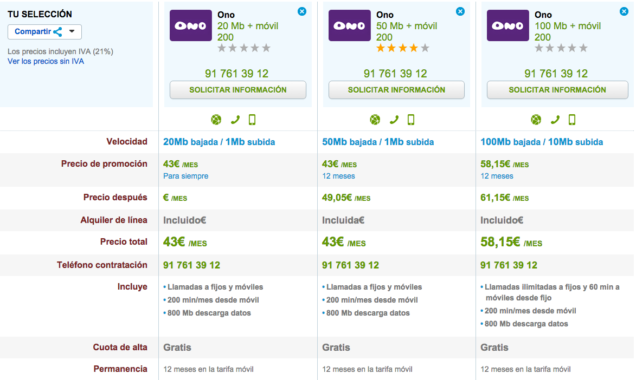
Task: Click the Precio total row label
Action: click(x=124, y=242)
